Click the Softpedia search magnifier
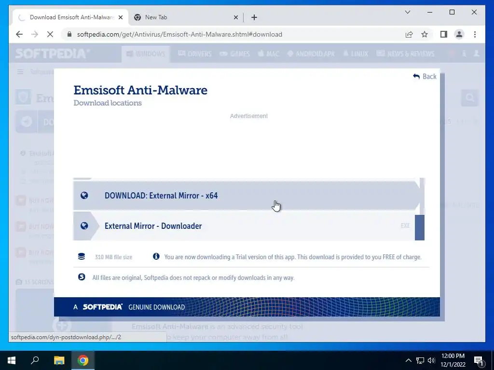 470,98
